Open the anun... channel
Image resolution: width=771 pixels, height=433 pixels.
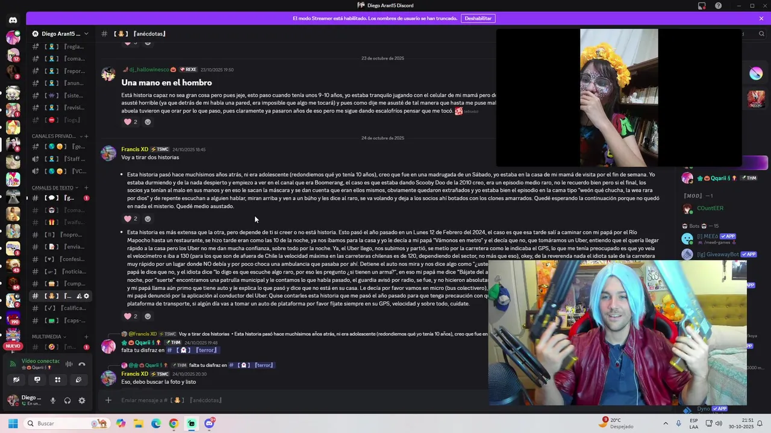click(60, 83)
